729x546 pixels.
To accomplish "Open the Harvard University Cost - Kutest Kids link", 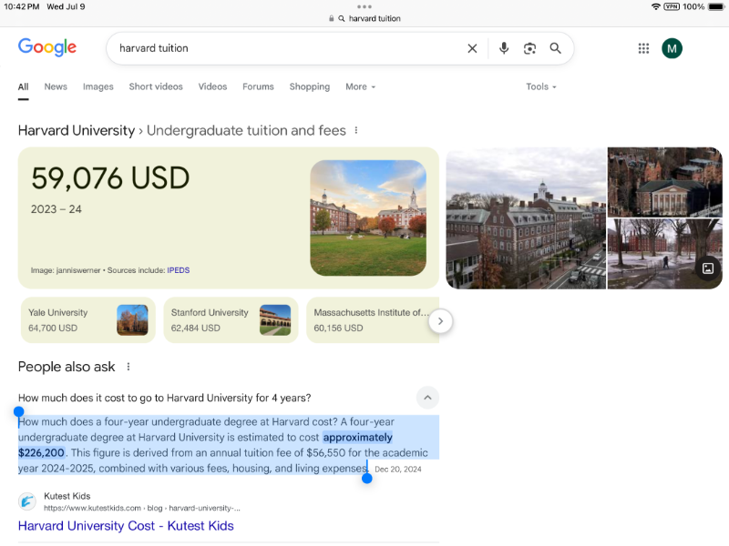I will tap(126, 526).
